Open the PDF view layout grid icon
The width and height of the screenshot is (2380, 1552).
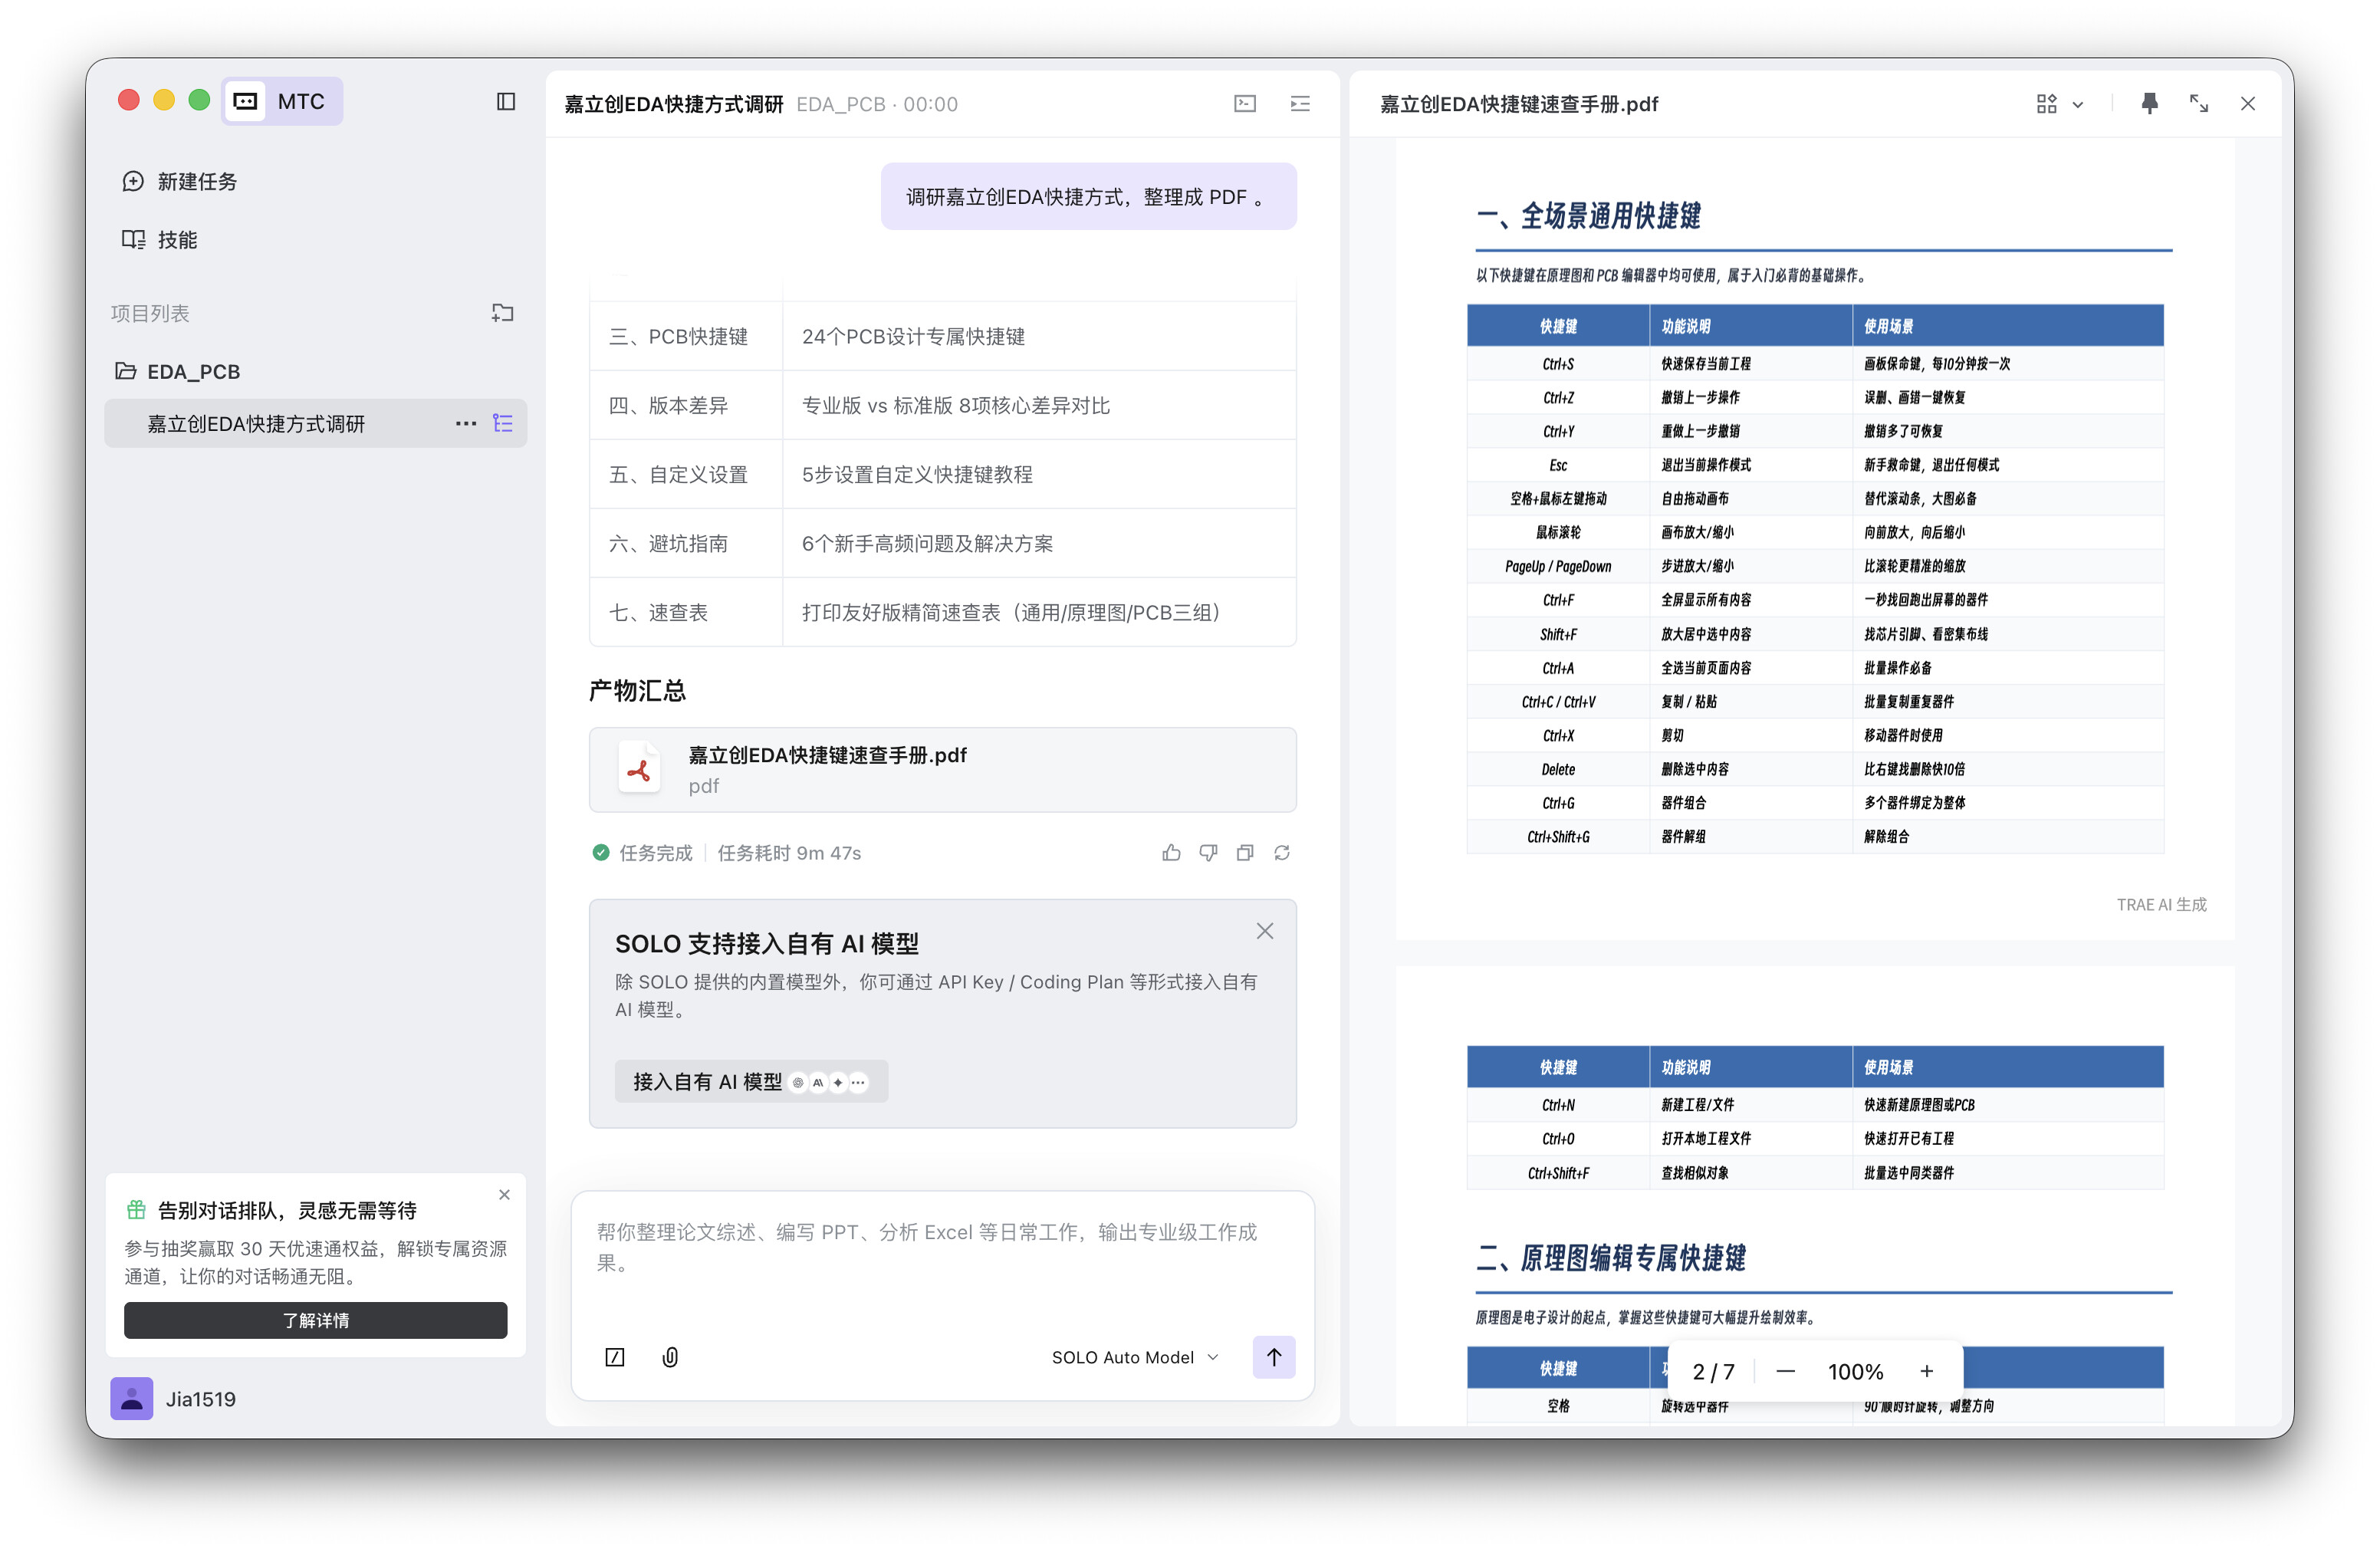pyautogui.click(x=2046, y=104)
